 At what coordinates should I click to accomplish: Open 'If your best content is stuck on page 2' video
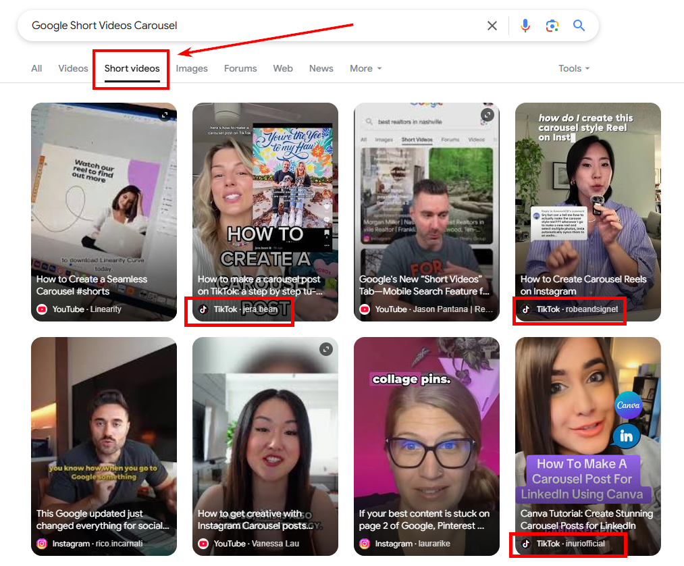[x=424, y=519]
